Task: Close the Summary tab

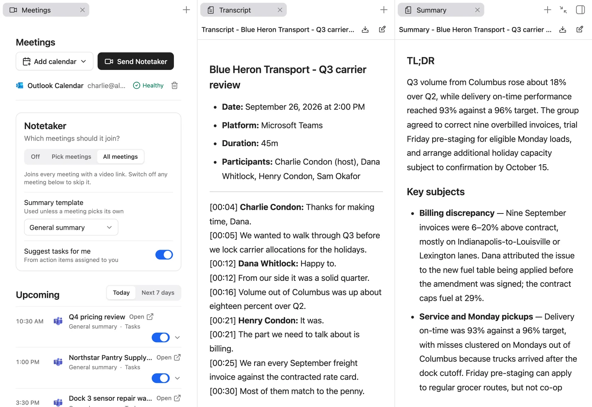Action: (478, 10)
